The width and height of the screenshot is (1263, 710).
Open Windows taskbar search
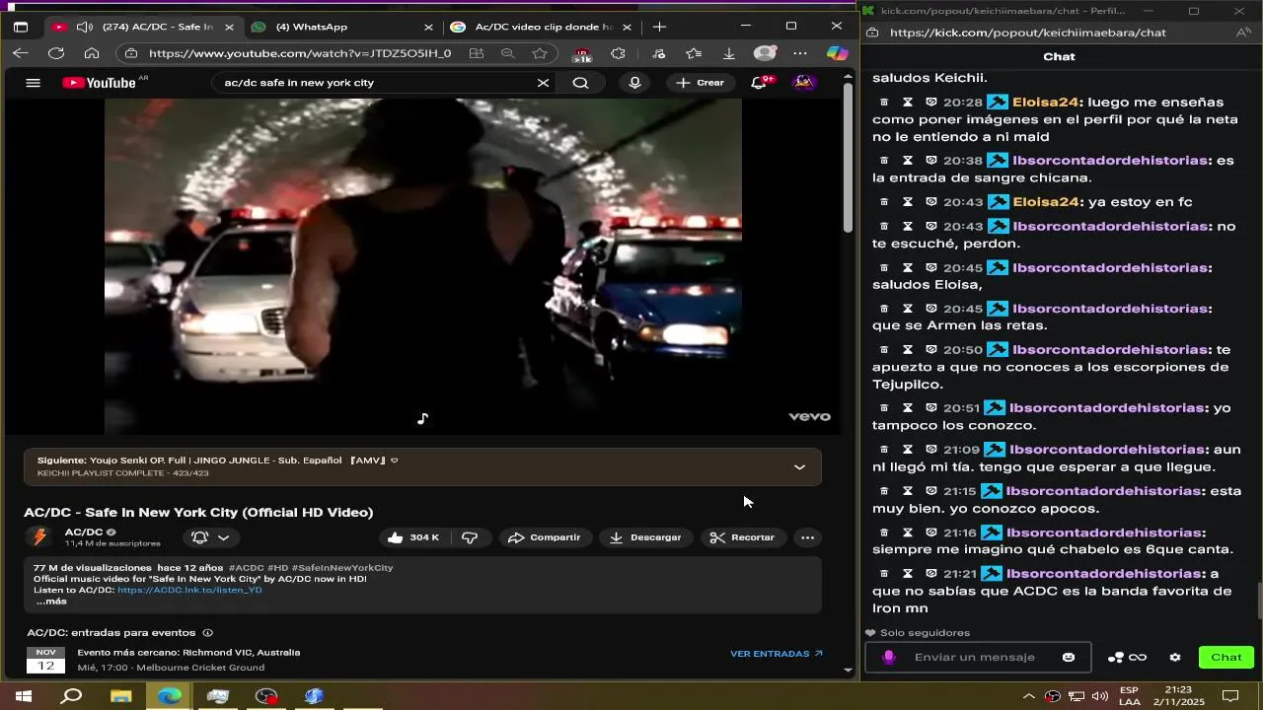[72, 696]
